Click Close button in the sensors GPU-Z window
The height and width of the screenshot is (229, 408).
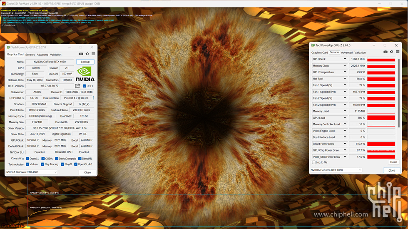click(392, 170)
